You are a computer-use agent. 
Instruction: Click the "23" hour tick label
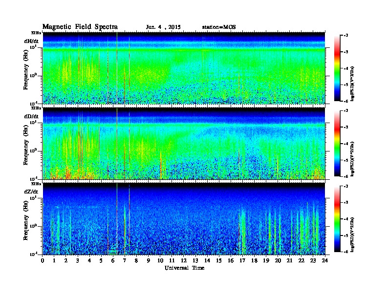click(313, 260)
